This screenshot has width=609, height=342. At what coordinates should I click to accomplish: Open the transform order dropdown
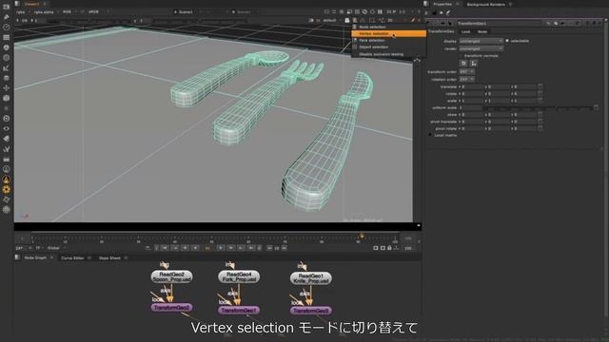(x=467, y=72)
